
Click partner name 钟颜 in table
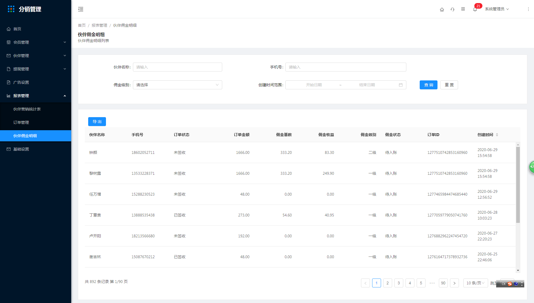point(93,152)
